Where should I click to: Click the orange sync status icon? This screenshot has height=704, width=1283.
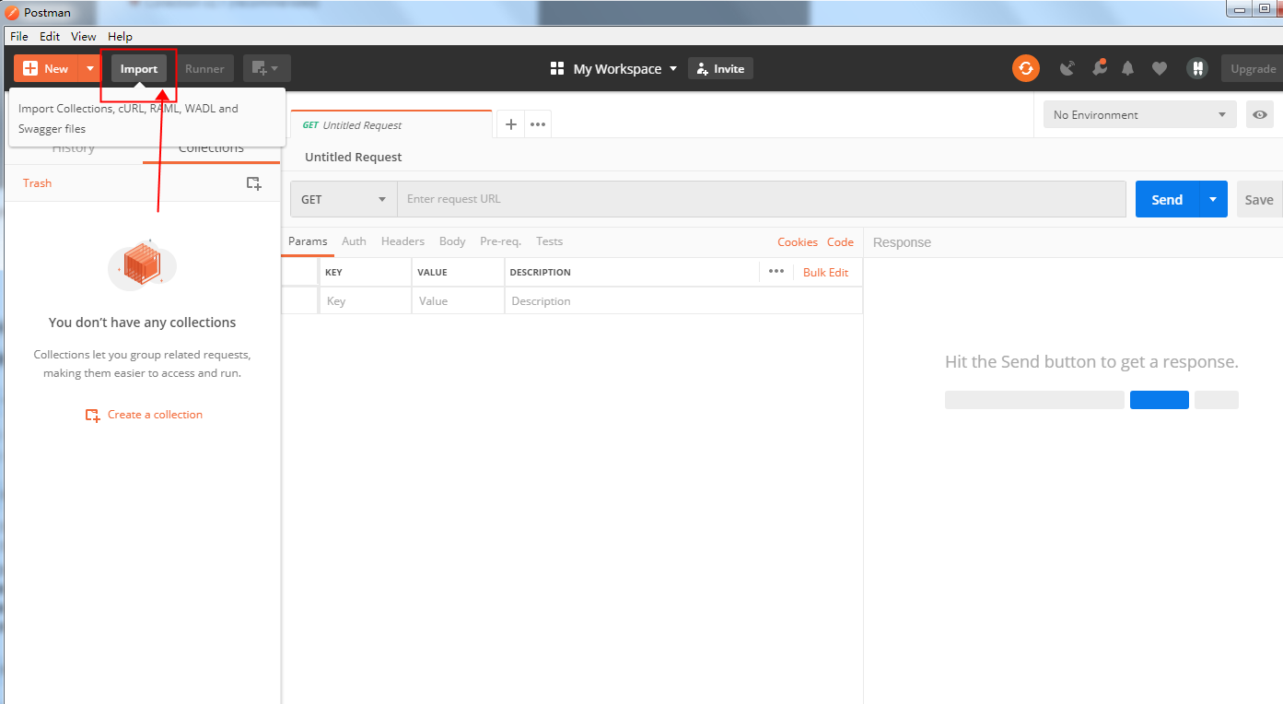point(1025,68)
